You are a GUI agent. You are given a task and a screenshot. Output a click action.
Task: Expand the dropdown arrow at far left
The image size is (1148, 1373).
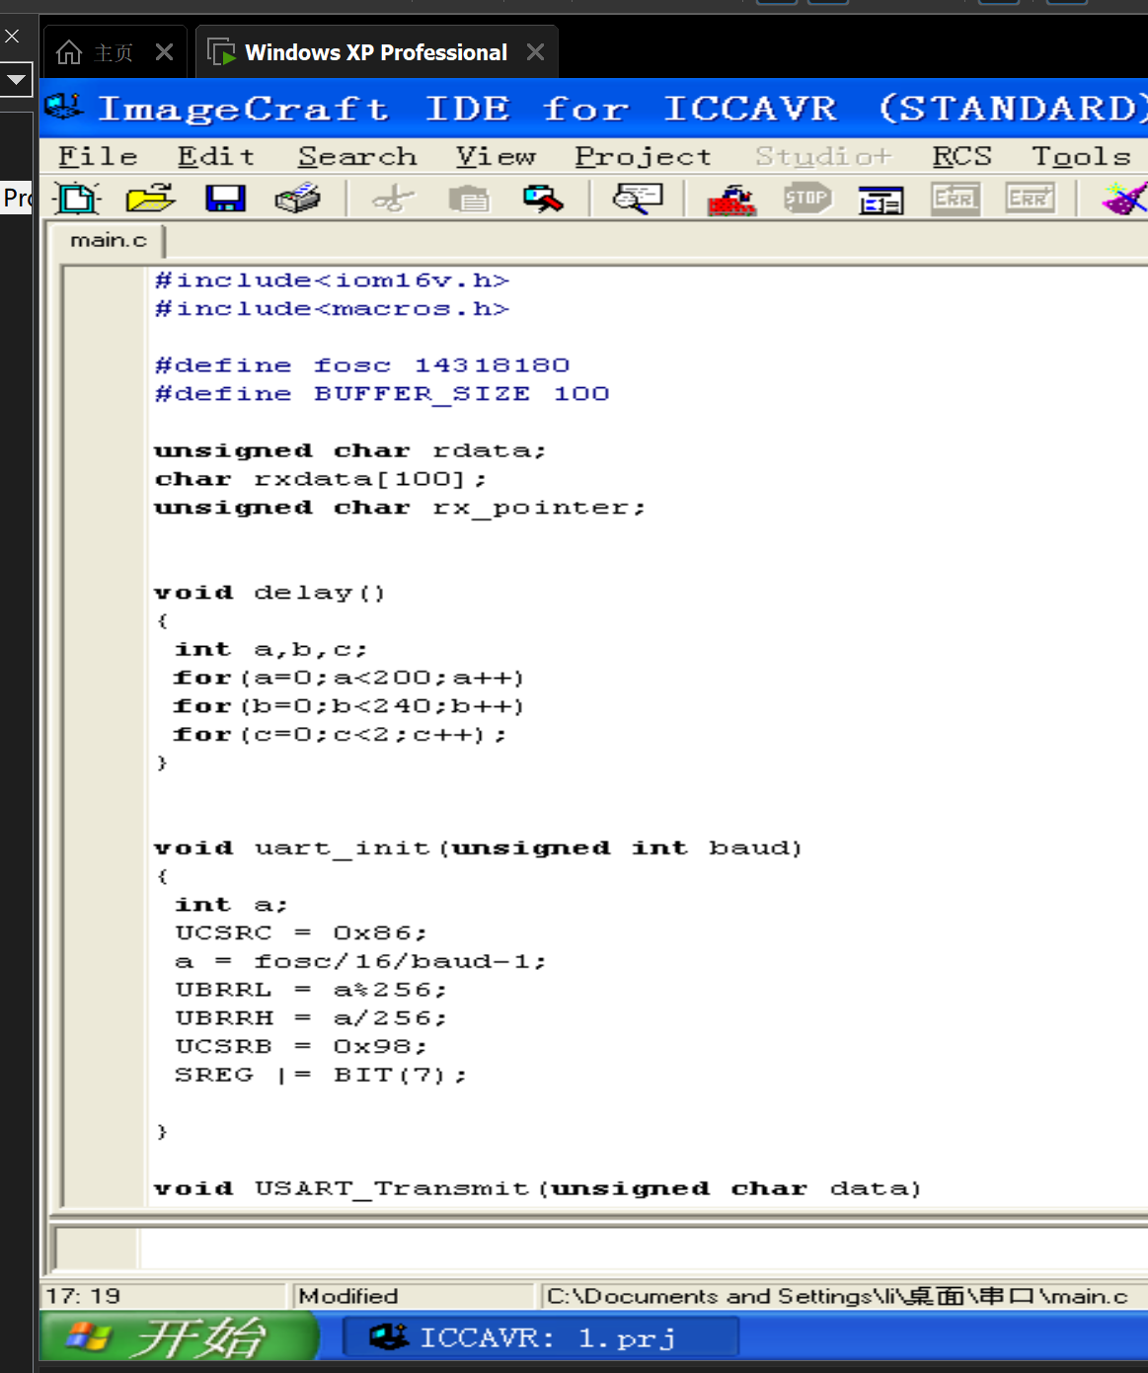pyautogui.click(x=17, y=78)
